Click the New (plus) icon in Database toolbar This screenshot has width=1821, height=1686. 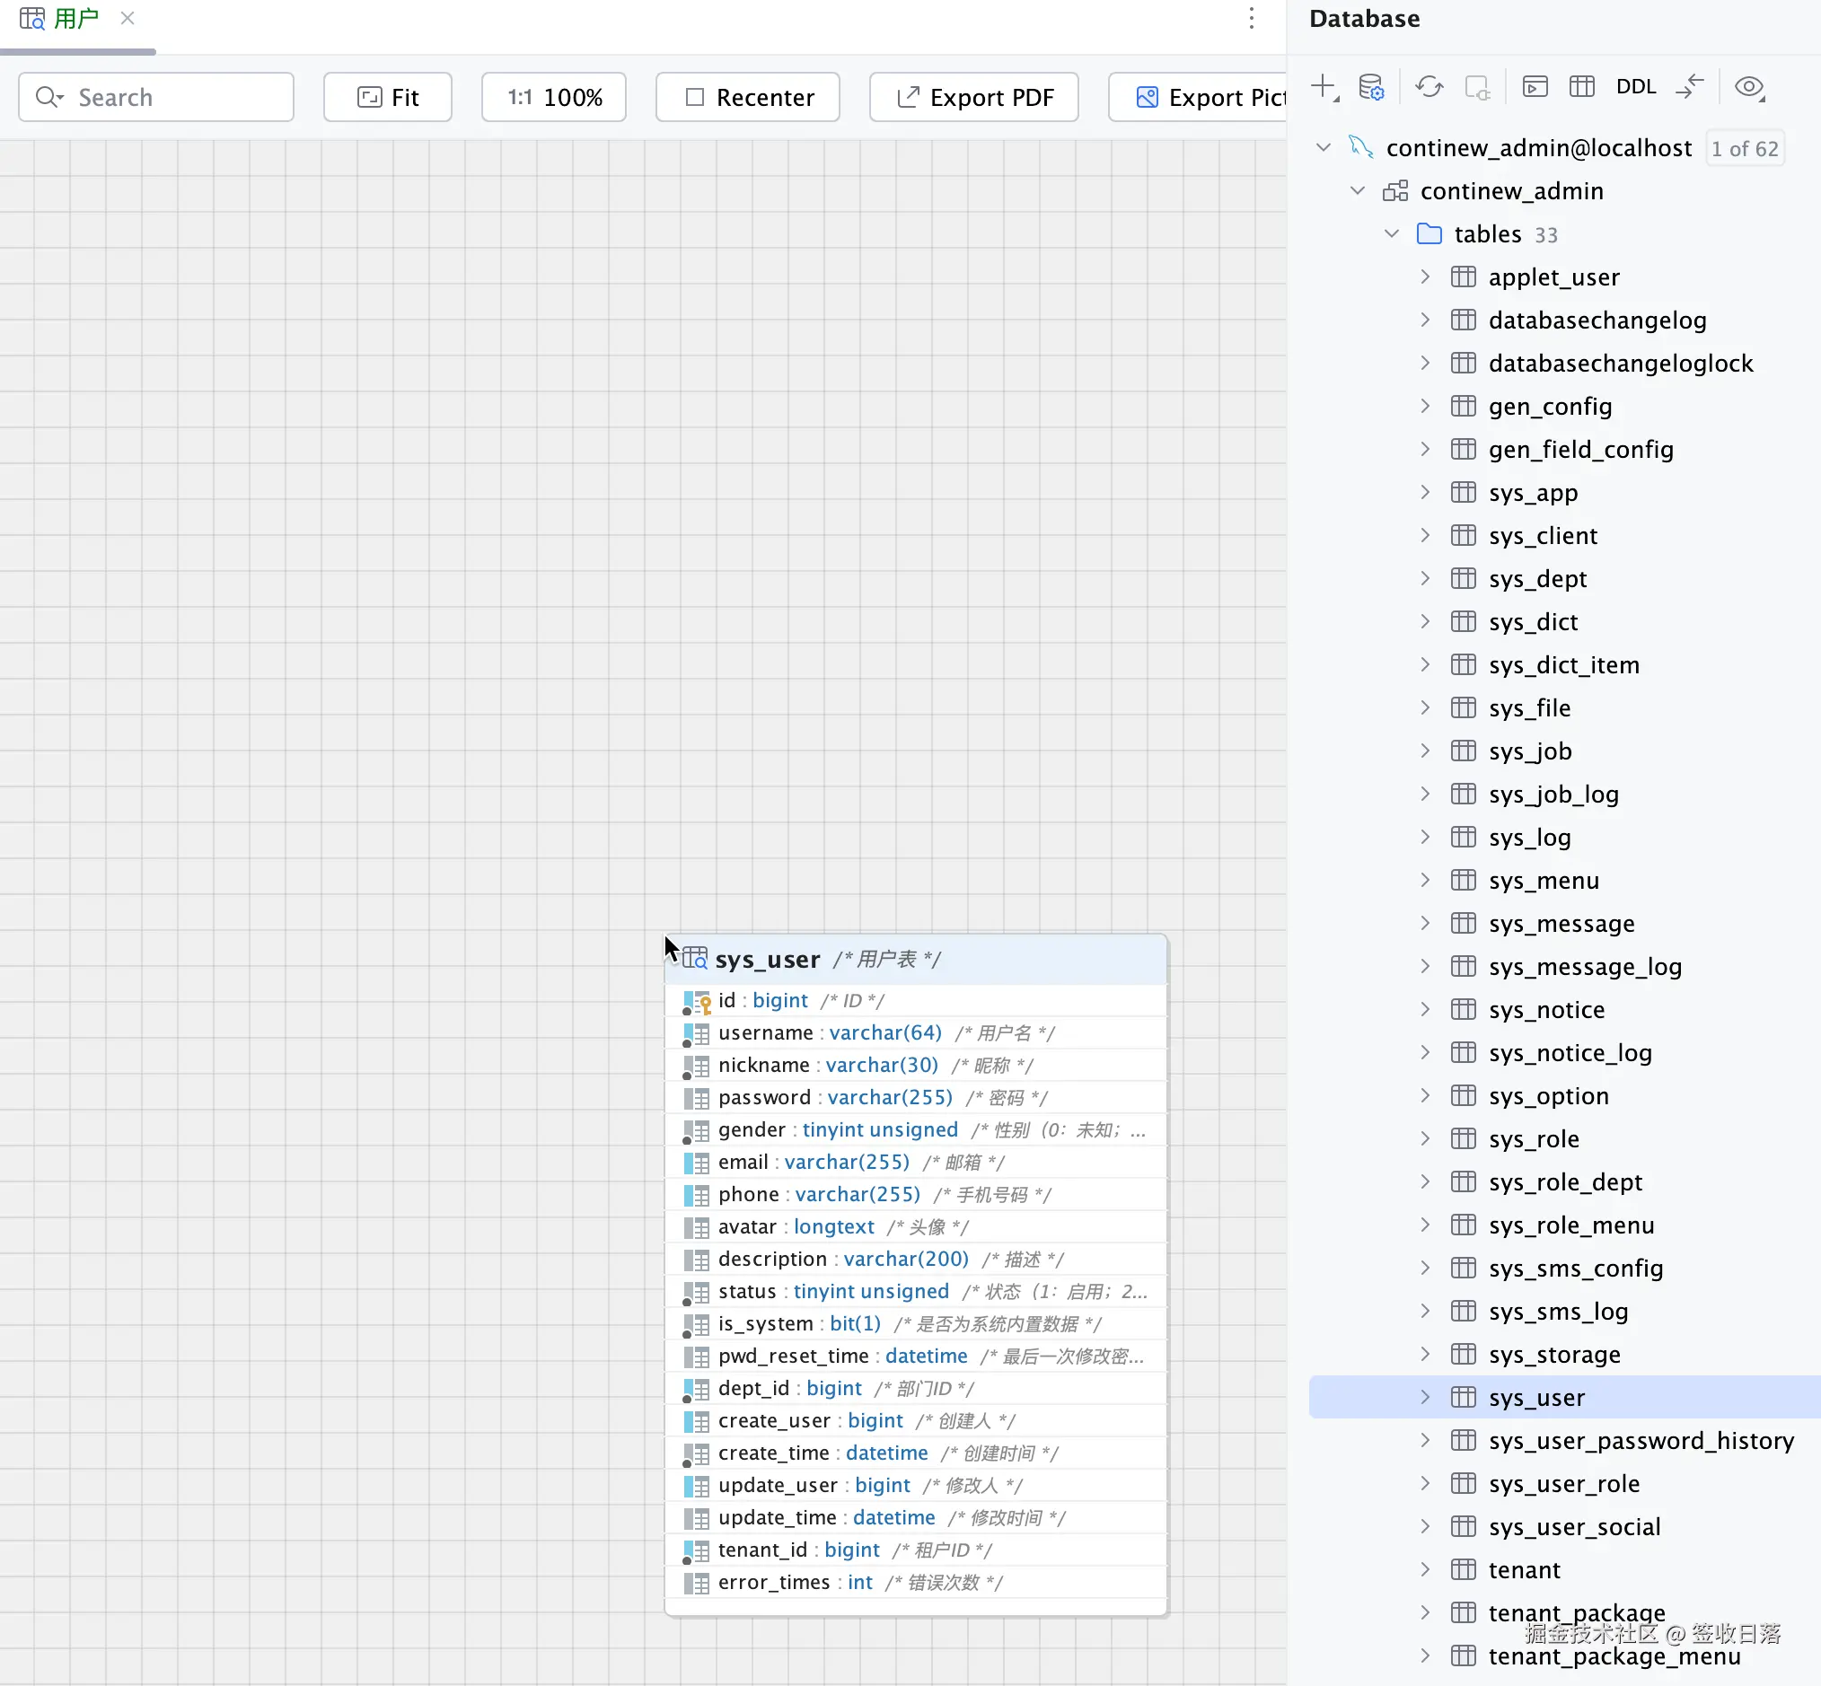tap(1324, 88)
